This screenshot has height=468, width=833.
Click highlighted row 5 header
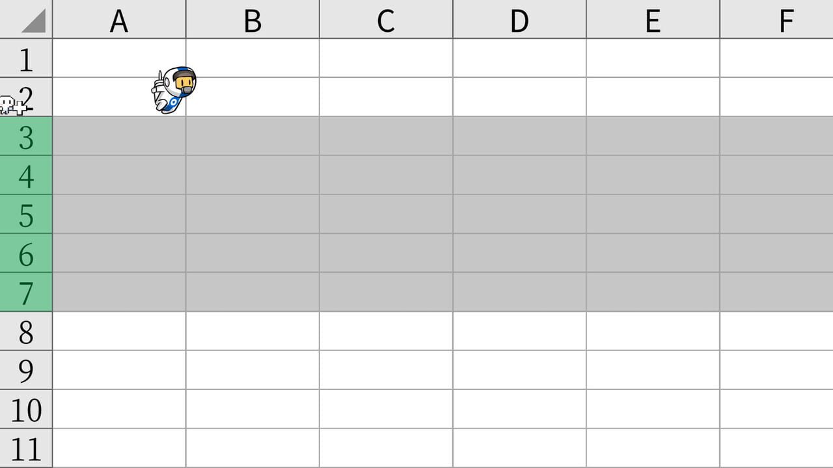pos(26,214)
